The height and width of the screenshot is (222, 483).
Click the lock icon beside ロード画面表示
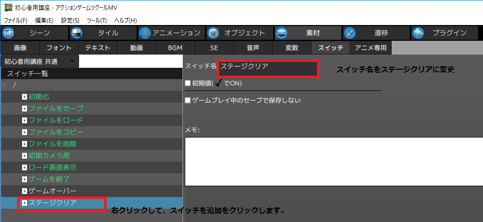point(25,167)
